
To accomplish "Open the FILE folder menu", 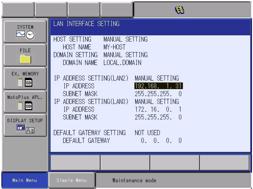I will point(25,55).
